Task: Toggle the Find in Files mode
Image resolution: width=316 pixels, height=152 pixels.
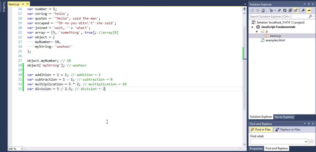Action: pyautogui.click(x=261, y=130)
